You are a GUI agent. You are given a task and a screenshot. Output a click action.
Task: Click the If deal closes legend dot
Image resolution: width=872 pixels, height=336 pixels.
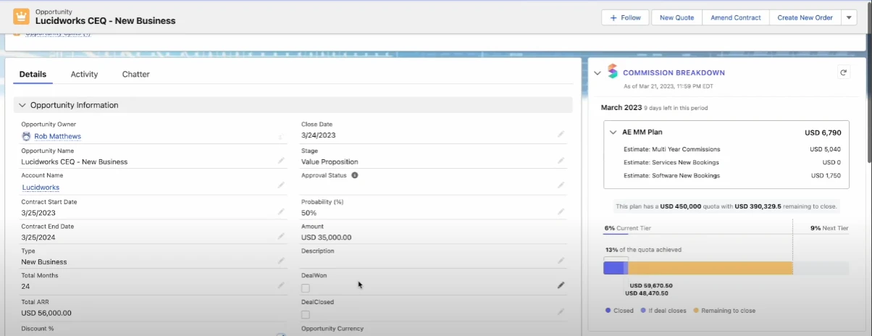(x=643, y=311)
